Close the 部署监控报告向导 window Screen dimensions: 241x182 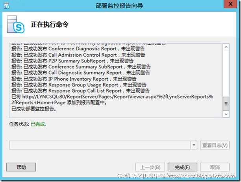click(230, 4)
